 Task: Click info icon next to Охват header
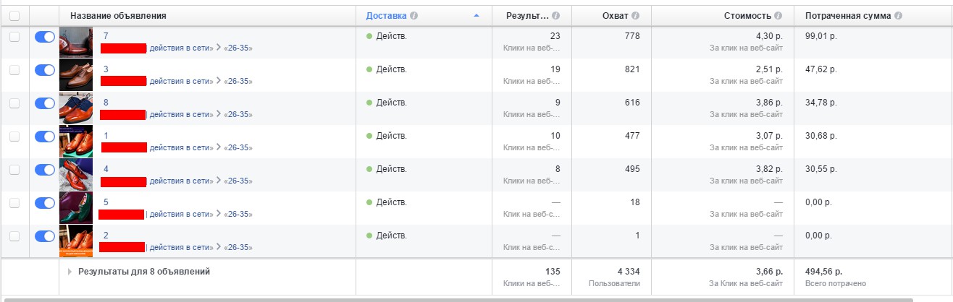pyautogui.click(x=635, y=15)
